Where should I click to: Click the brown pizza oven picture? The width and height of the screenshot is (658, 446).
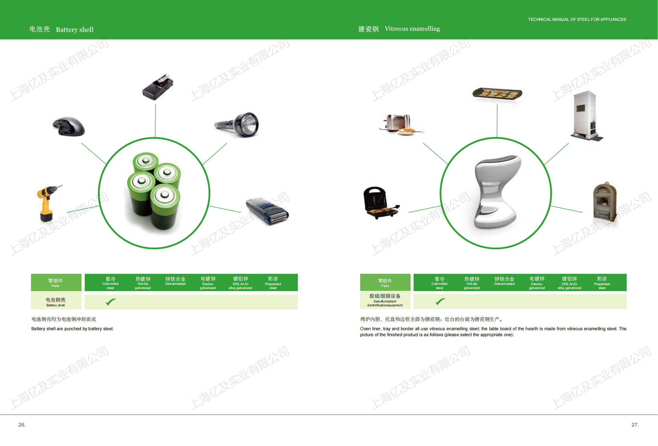(606, 202)
